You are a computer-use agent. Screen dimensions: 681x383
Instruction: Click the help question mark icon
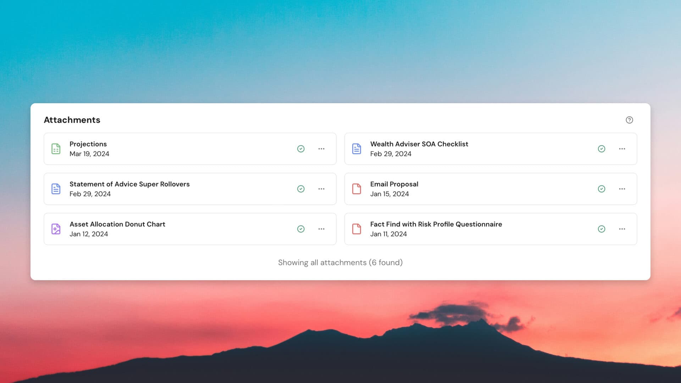[629, 120]
